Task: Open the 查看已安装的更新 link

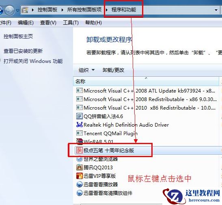Action: point(23,51)
